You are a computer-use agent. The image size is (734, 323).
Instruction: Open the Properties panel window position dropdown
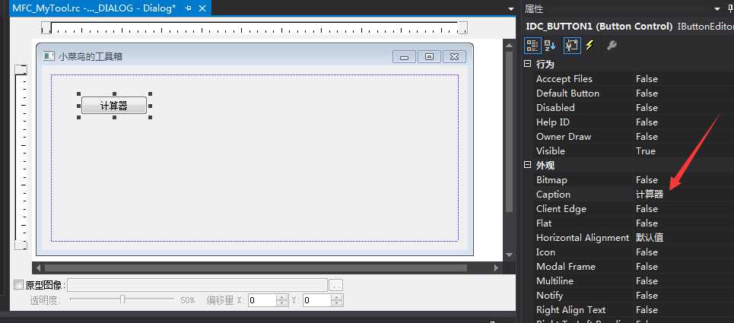tap(717, 9)
